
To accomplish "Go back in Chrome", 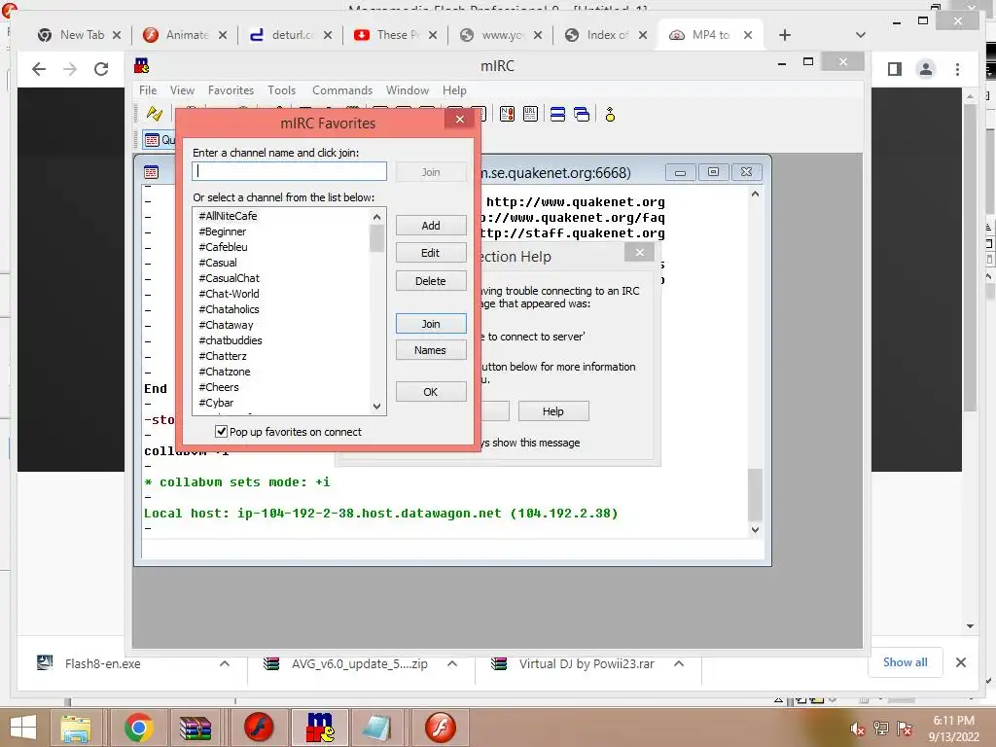I will coord(39,69).
